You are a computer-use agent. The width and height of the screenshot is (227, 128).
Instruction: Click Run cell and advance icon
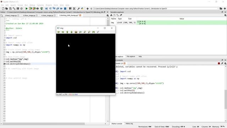coord(34,9)
